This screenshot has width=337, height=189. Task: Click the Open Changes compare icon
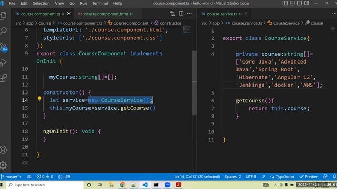coord(172,14)
